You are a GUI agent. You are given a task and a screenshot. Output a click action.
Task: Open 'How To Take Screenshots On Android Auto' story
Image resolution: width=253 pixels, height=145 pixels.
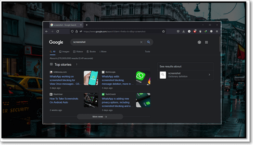coord(64,101)
